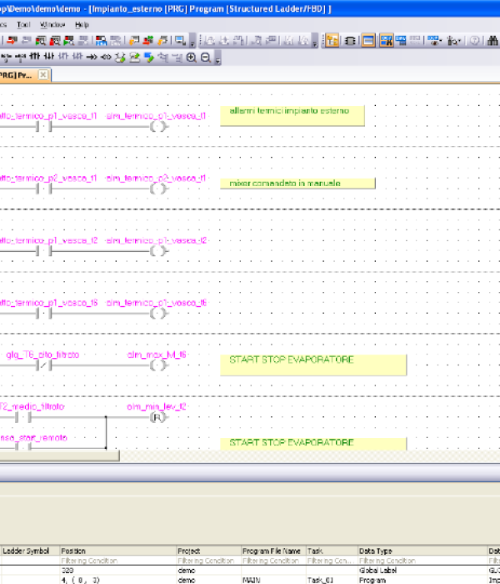
Task: Close the PRG program editor tab
Action: click(x=43, y=75)
